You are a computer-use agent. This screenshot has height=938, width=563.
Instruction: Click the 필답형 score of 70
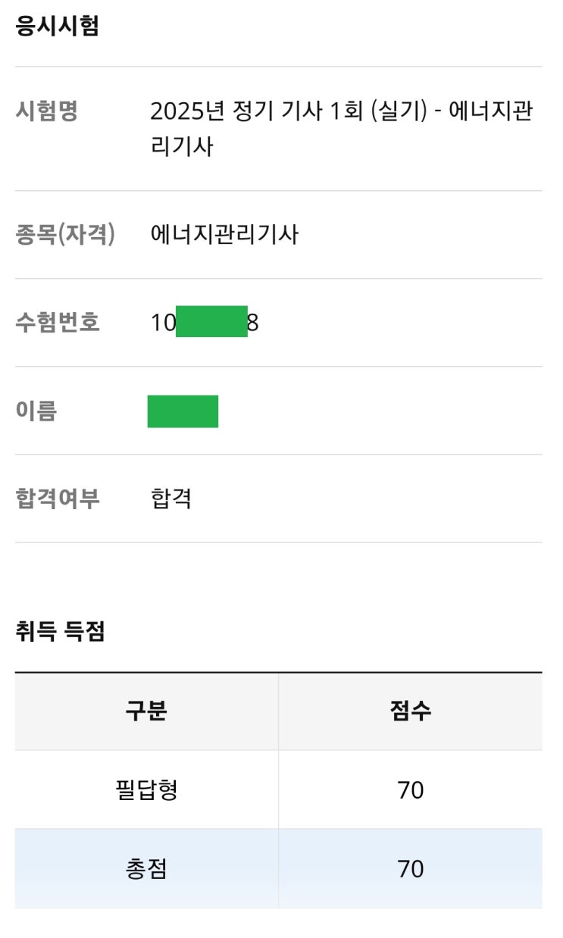[x=410, y=790]
